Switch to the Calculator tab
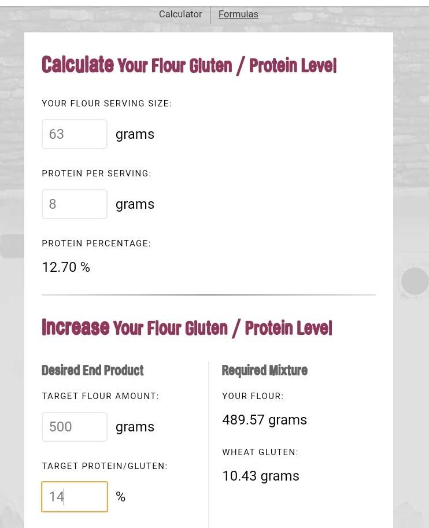The image size is (429, 528). click(180, 14)
